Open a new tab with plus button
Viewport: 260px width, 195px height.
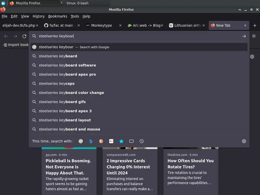tap(255, 26)
